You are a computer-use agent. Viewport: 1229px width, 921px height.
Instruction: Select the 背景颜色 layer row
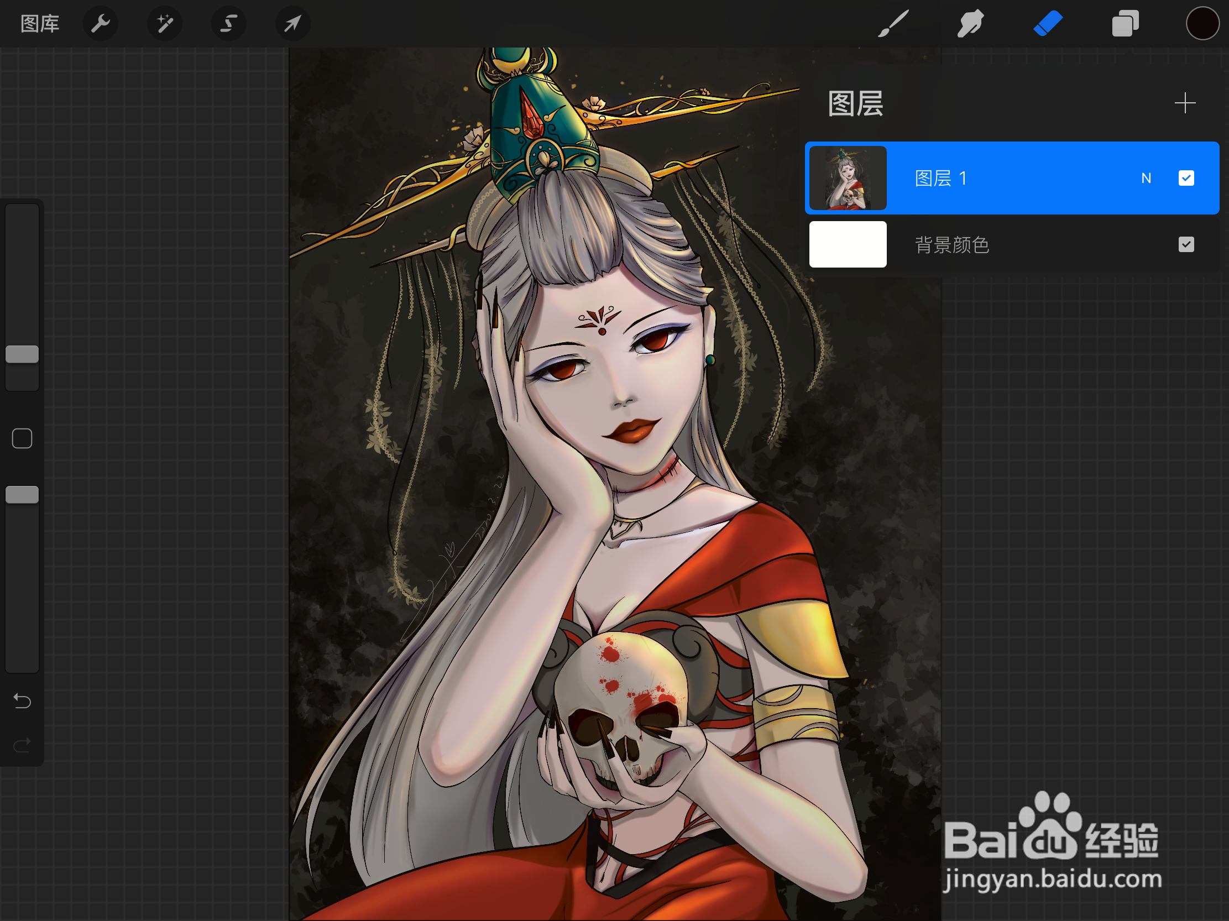1012,244
